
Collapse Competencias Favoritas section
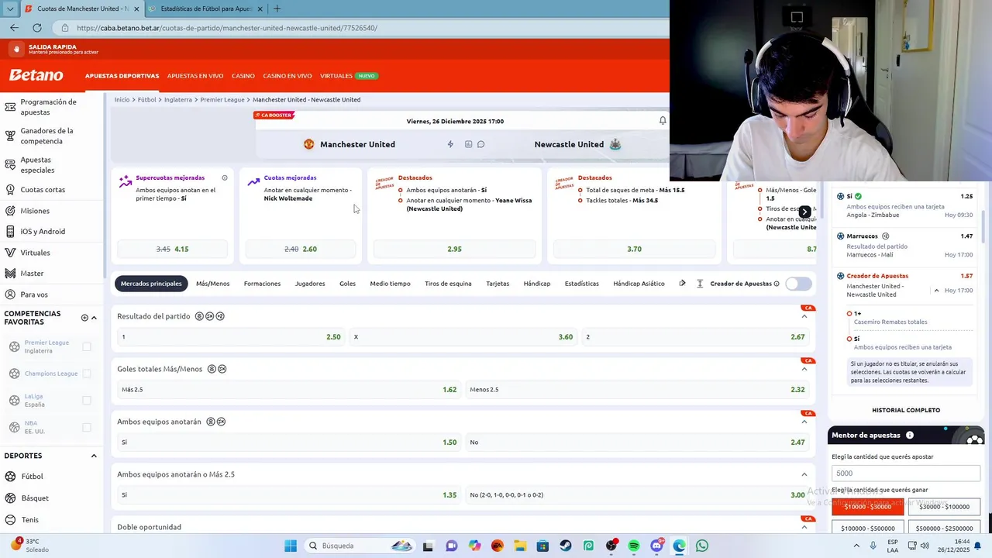(94, 318)
